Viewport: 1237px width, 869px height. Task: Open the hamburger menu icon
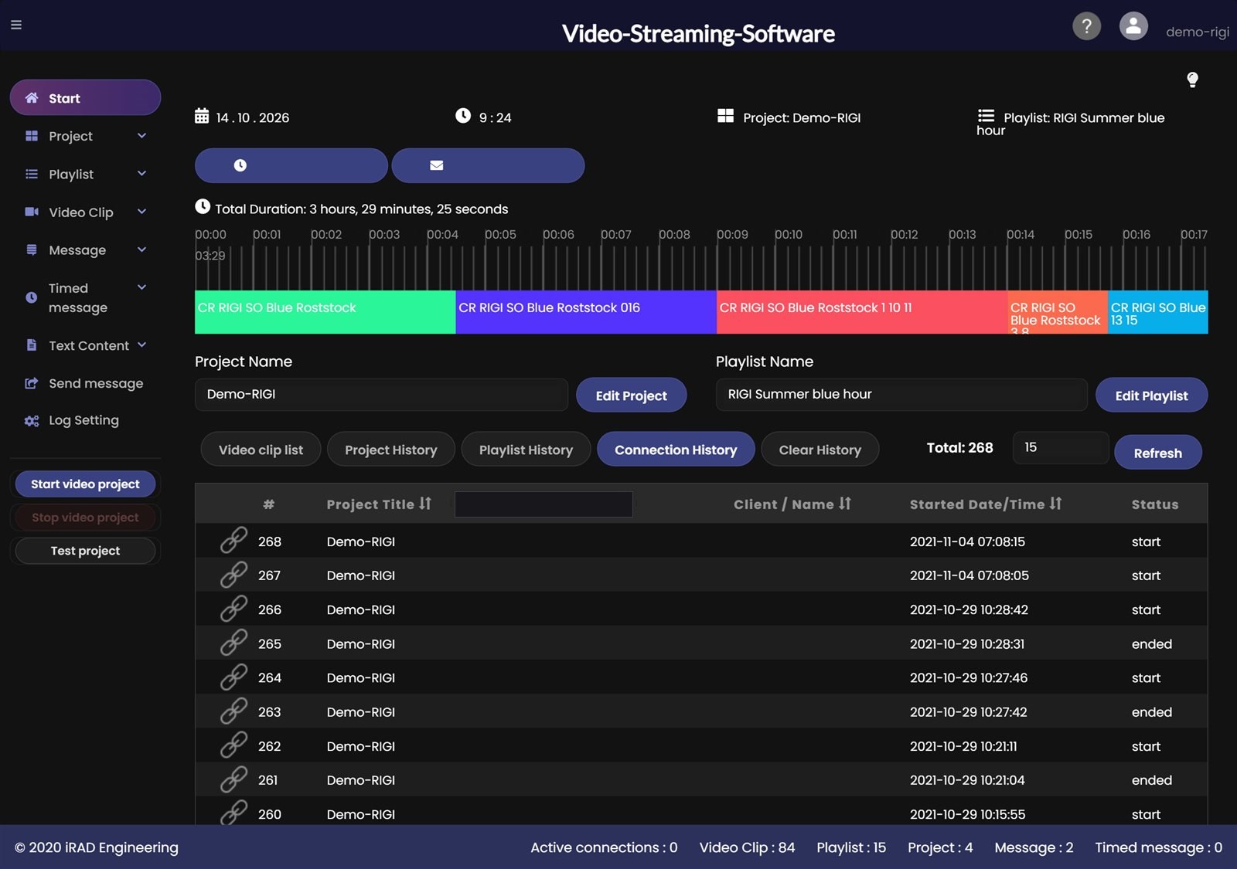click(x=15, y=25)
